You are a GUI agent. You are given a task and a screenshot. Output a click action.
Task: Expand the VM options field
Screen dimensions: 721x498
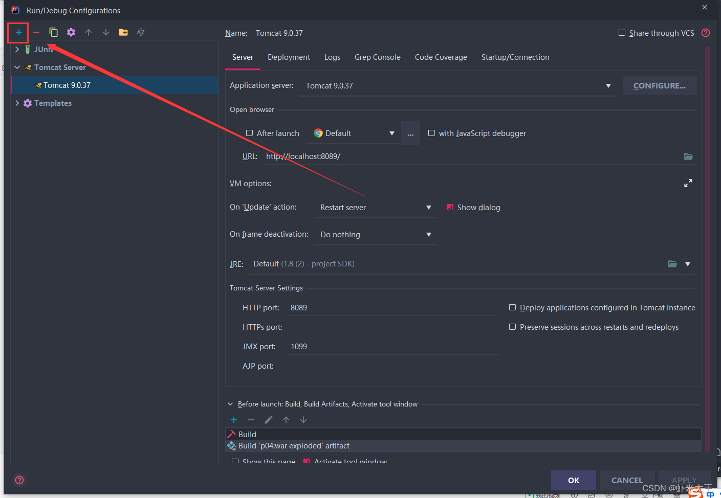pyautogui.click(x=688, y=183)
